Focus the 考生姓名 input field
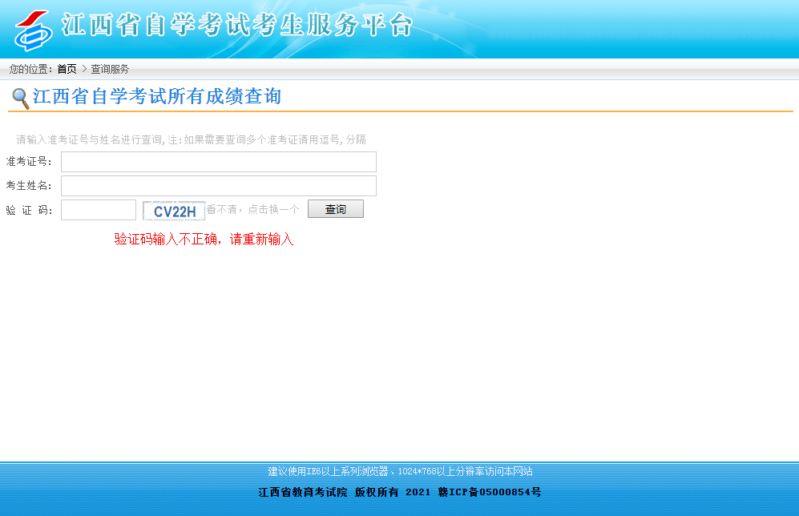 coord(218,186)
